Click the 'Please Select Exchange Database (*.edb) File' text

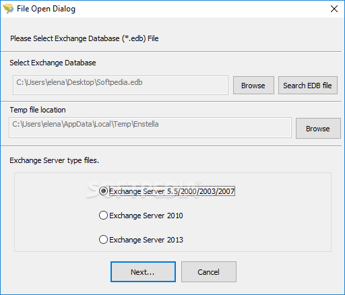click(84, 38)
